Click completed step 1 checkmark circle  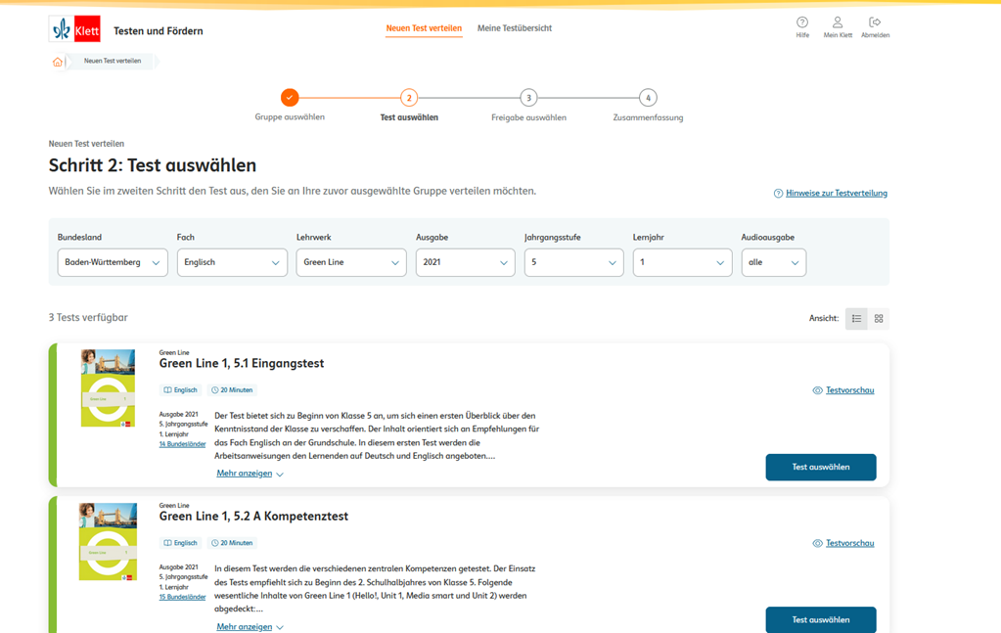pos(290,98)
